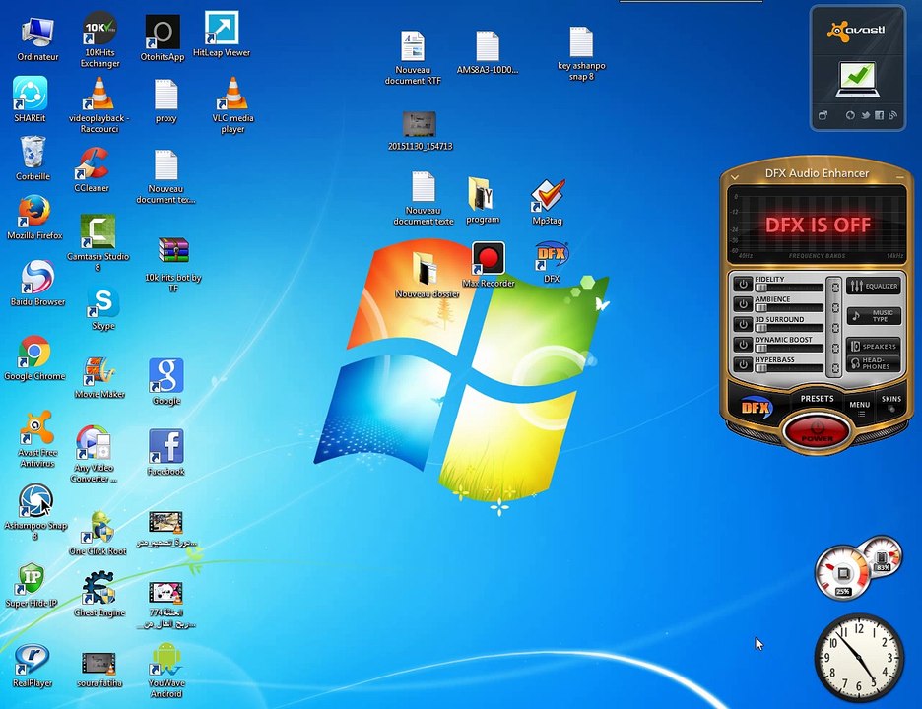Open the DFX Presets list
The width and height of the screenshot is (922, 709).
click(x=817, y=399)
